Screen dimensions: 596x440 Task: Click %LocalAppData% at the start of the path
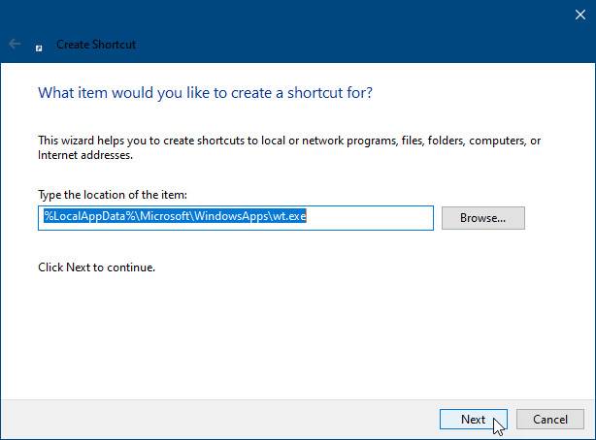[78, 218]
